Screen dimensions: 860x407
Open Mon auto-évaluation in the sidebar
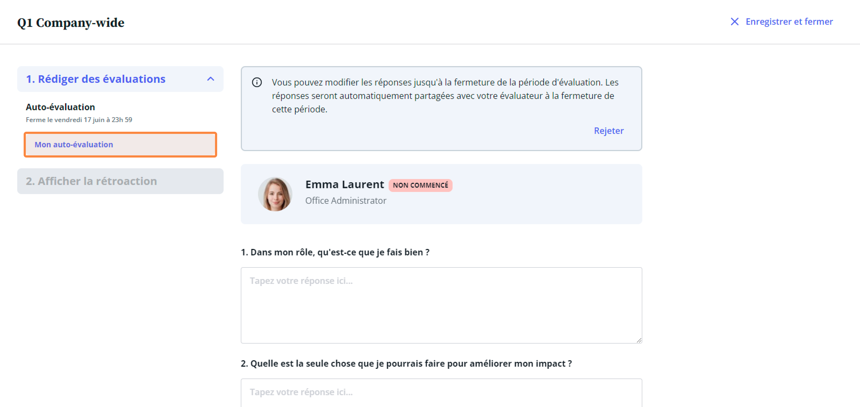click(120, 145)
